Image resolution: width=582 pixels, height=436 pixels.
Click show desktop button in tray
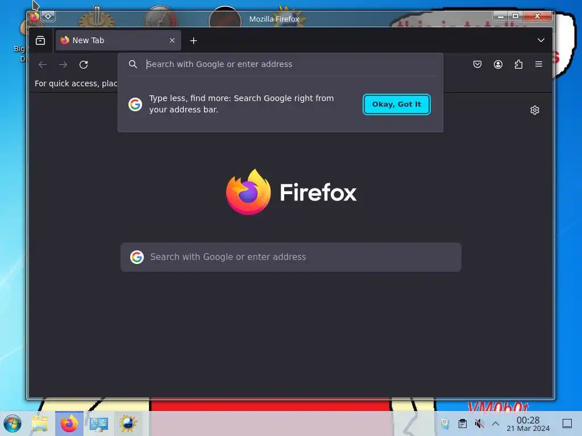[567, 424]
